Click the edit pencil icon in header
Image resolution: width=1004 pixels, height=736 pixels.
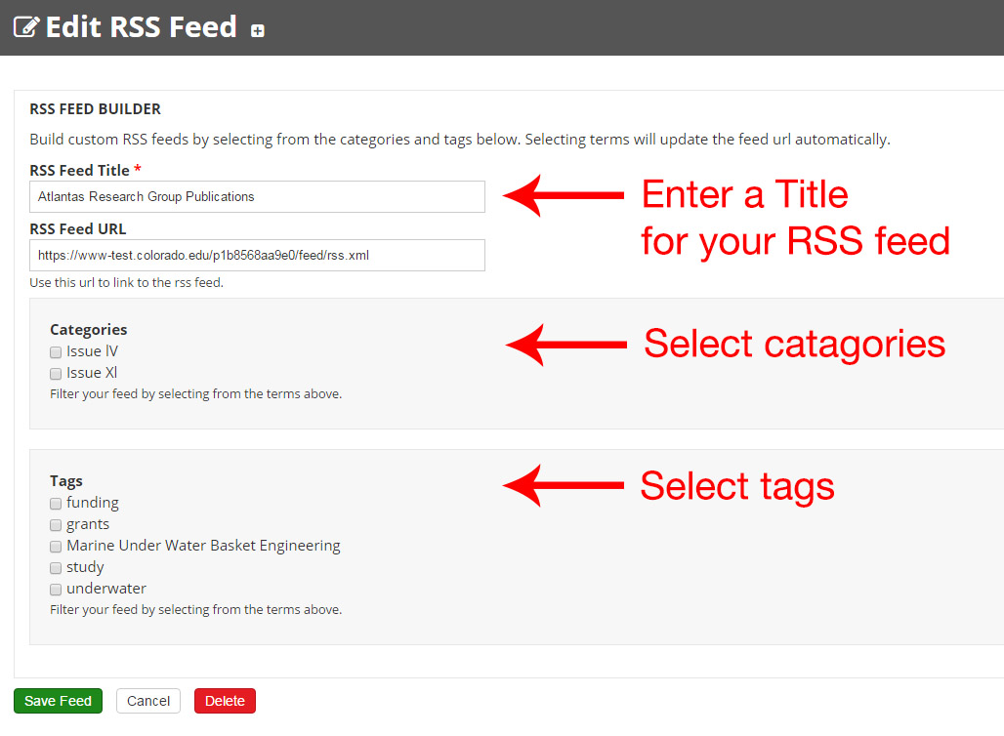(x=26, y=27)
